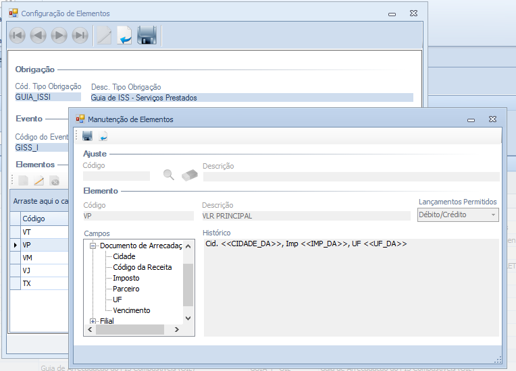Click Descrição field with VLR PRINCIPAL

click(x=307, y=216)
